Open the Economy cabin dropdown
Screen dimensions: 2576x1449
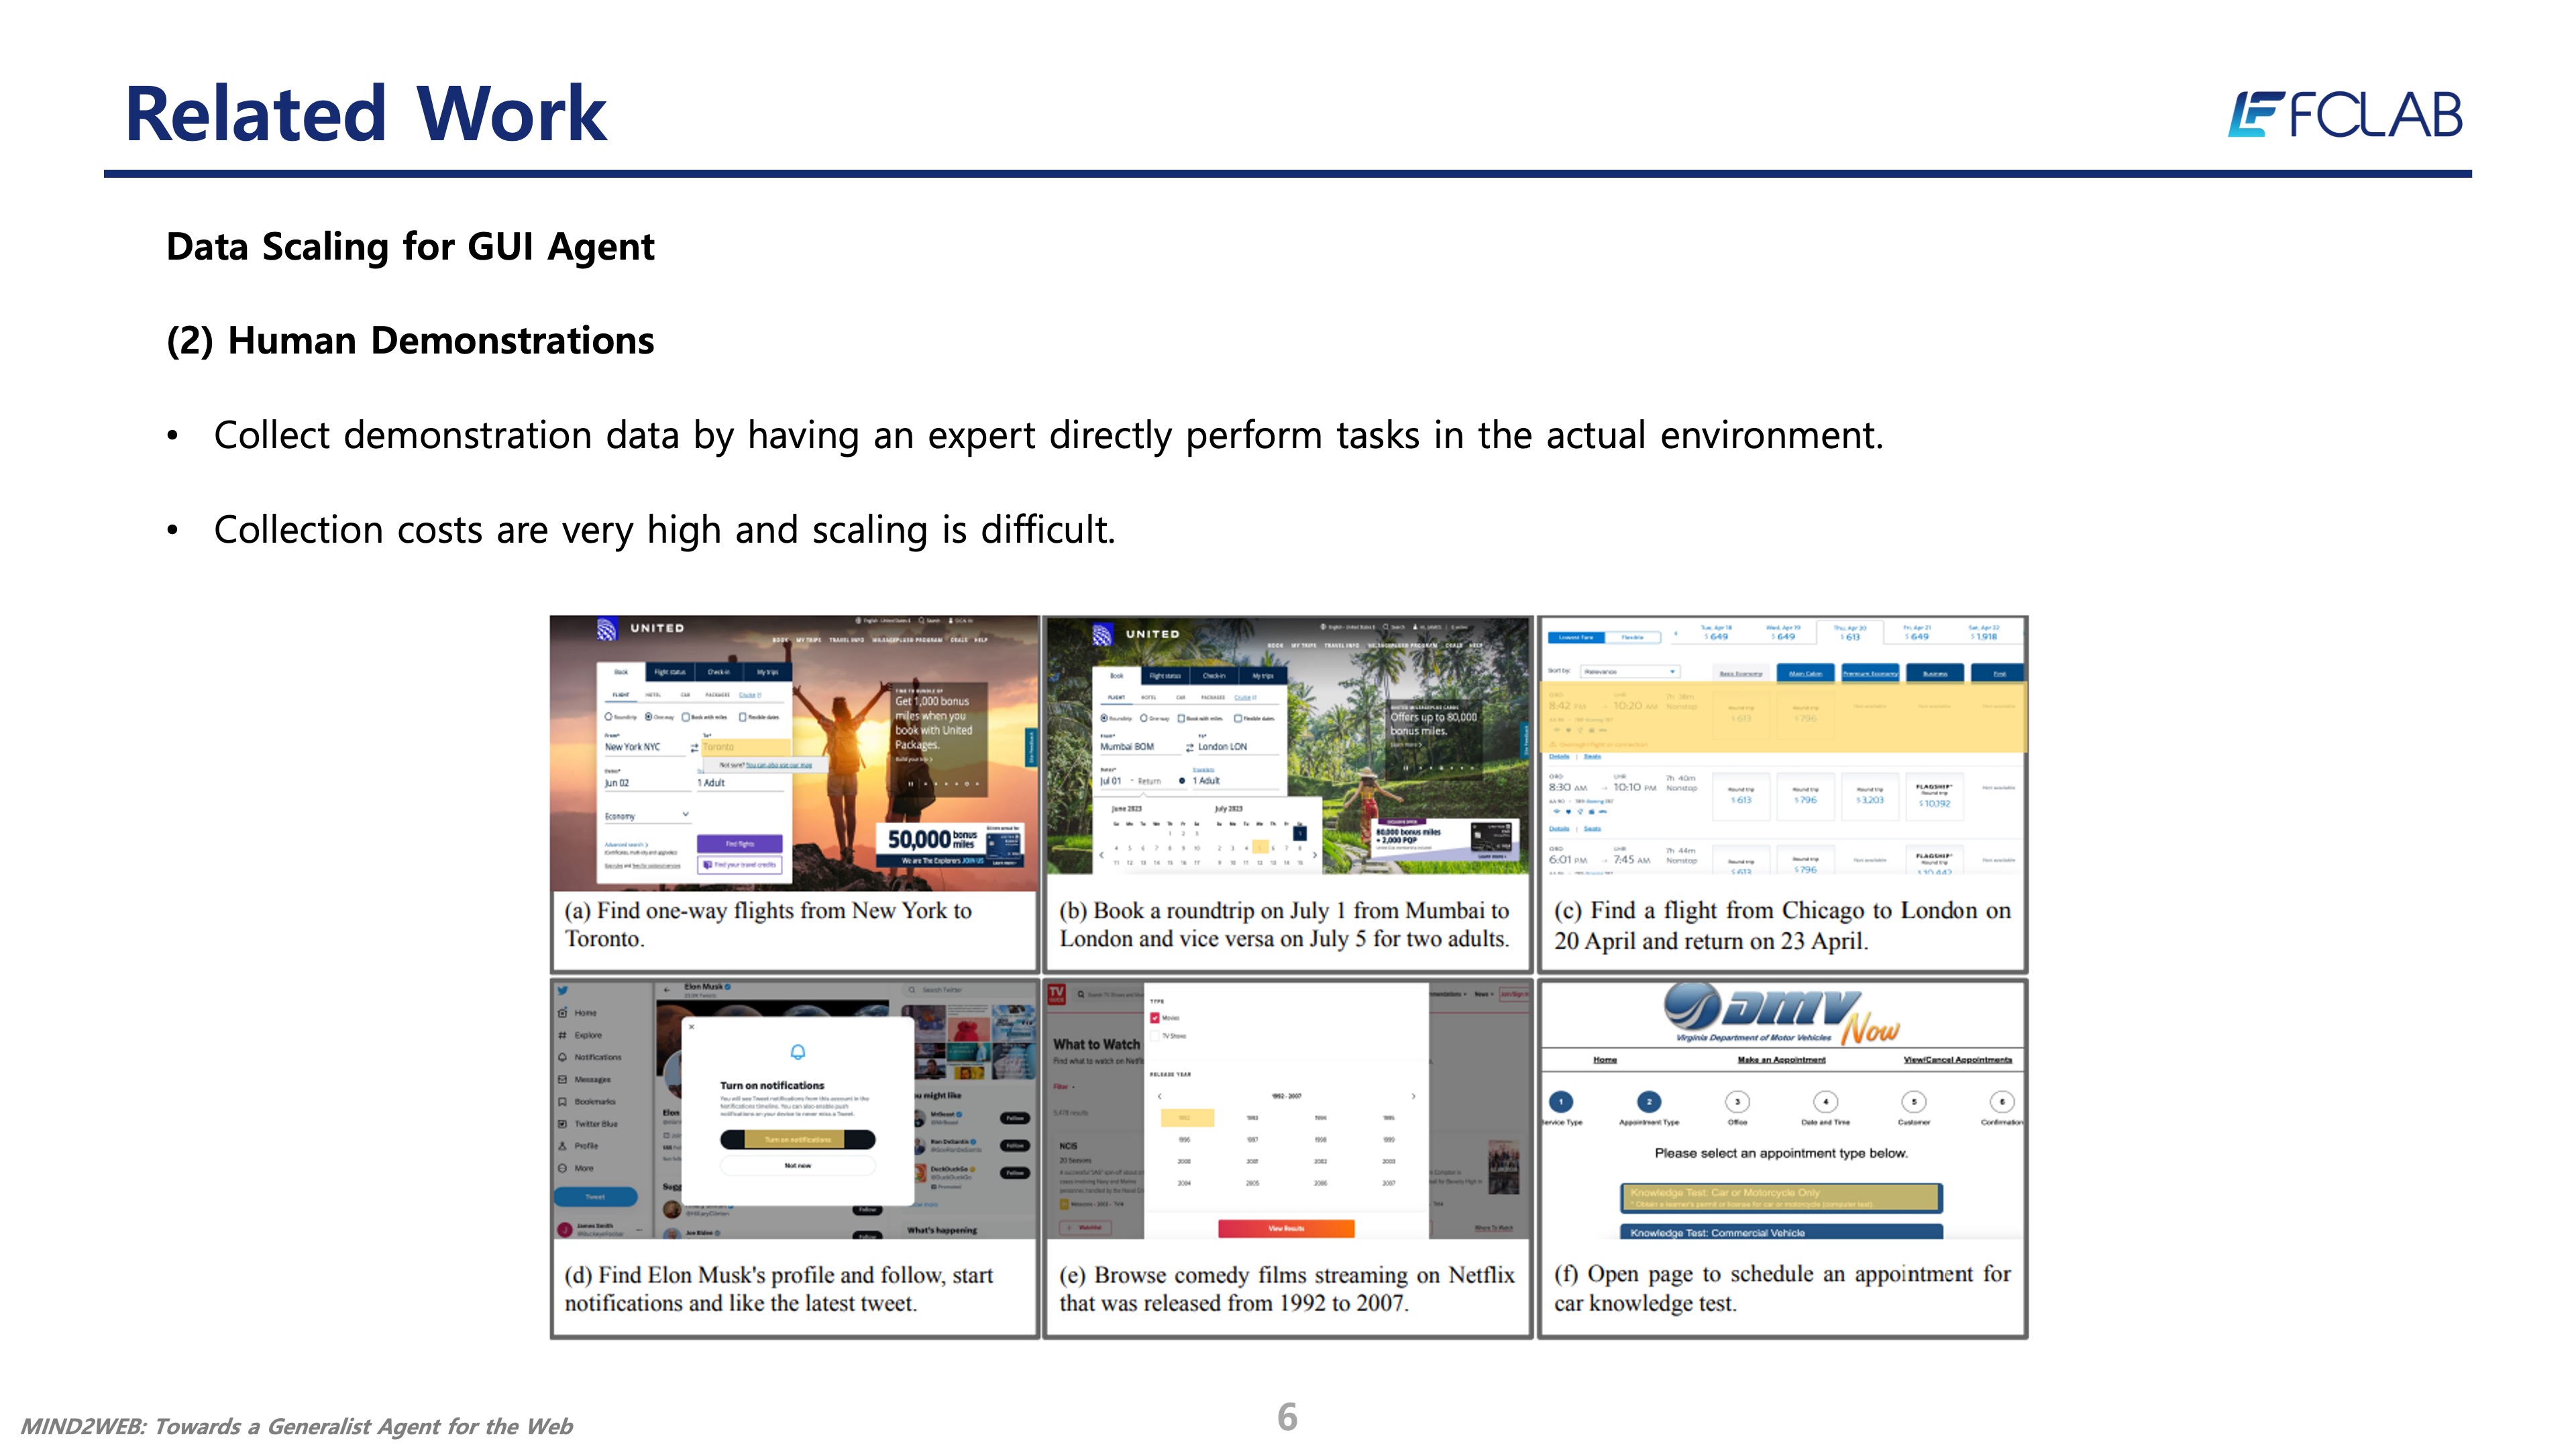(646, 816)
